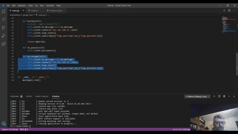238x134 pixels.
Task: Open the Help menu
Action: click(58, 6)
